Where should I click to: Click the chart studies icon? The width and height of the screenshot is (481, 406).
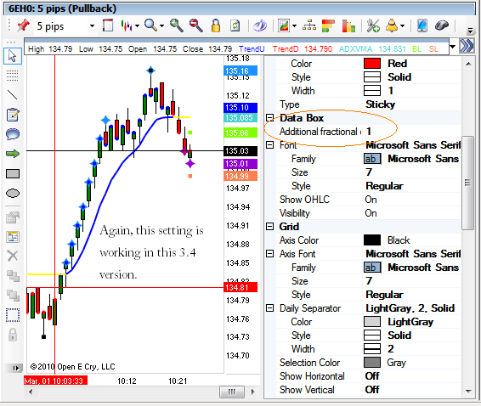click(x=284, y=25)
